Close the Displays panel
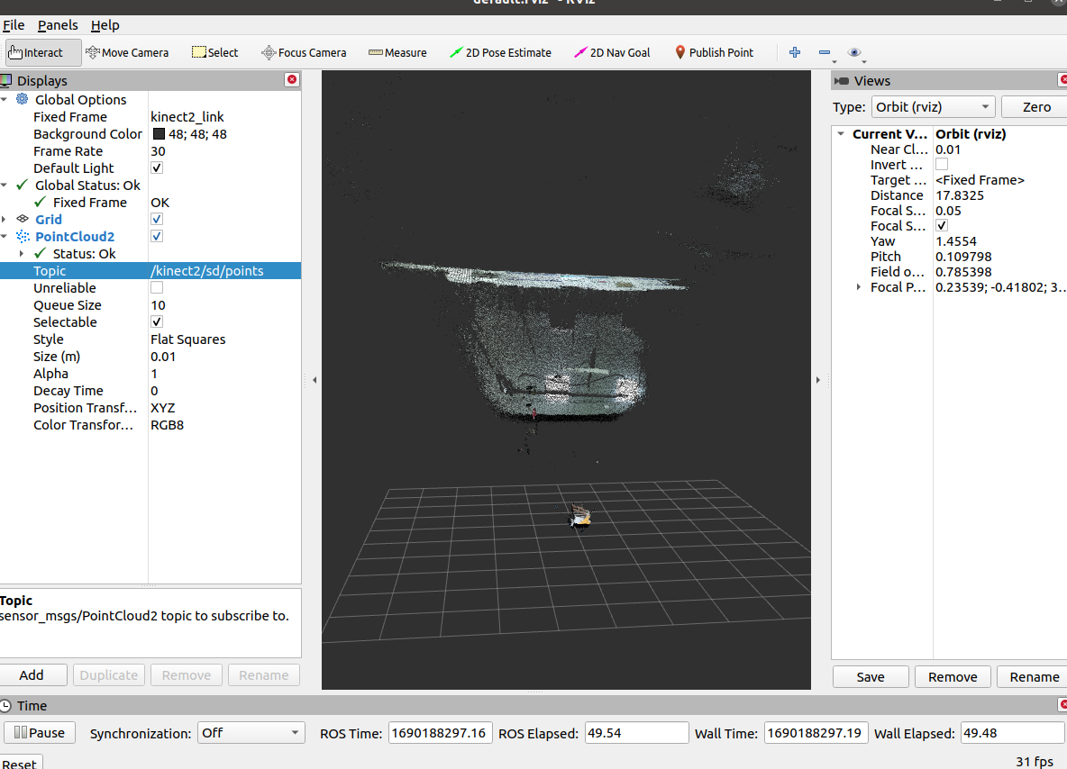Screen dimensions: 1067x769 click(291, 80)
